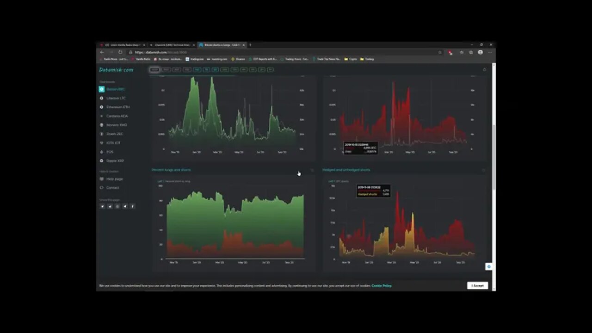Open Hedged and unhedged shorts chart menu icon
This screenshot has height=333, width=592.
click(x=484, y=170)
